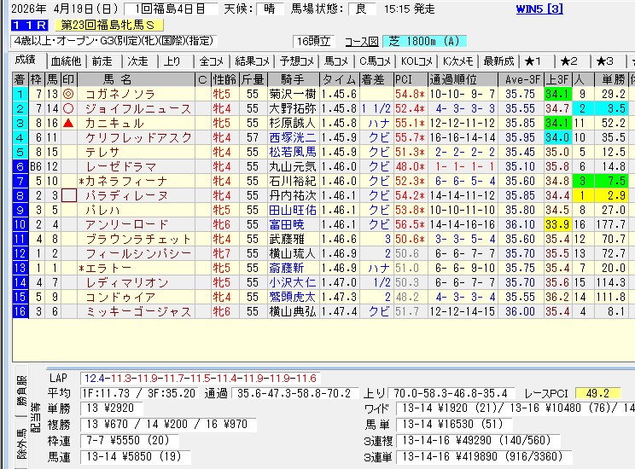Select the 1st place finish badge

pos(19,94)
